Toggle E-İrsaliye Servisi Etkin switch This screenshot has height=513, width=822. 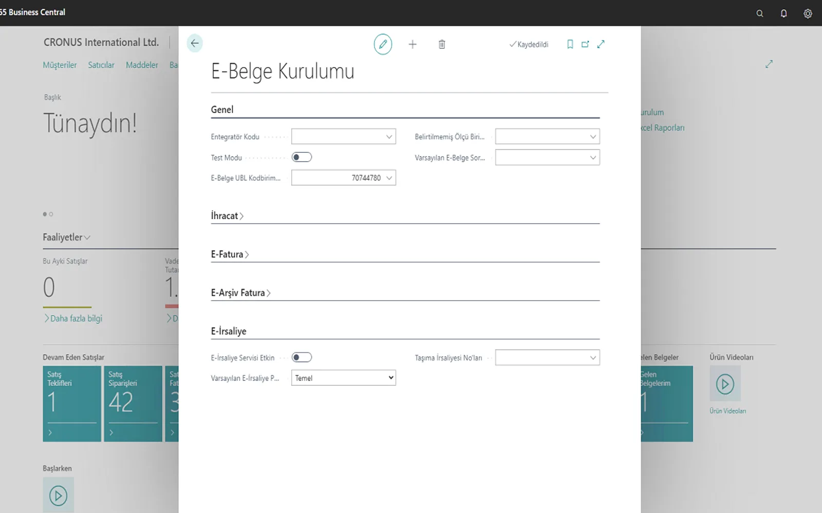pyautogui.click(x=302, y=358)
